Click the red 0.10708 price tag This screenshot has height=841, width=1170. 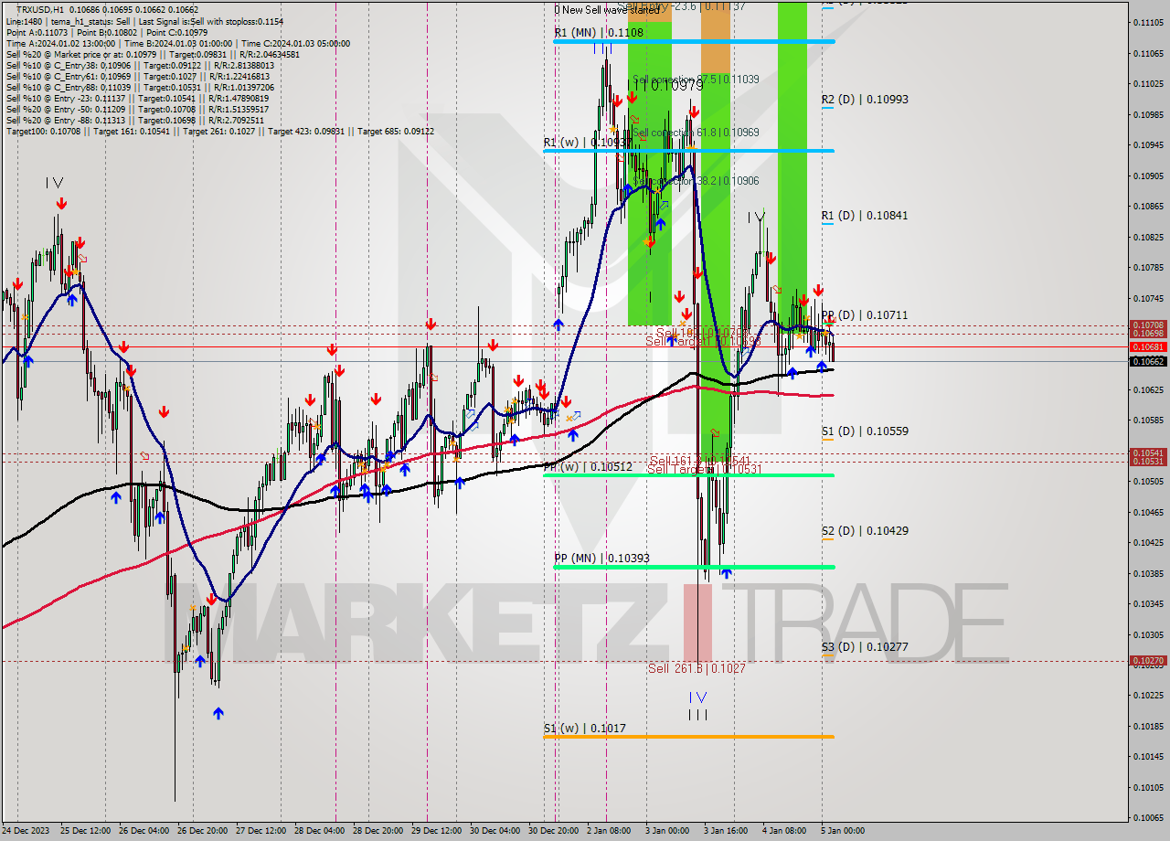(x=1148, y=325)
